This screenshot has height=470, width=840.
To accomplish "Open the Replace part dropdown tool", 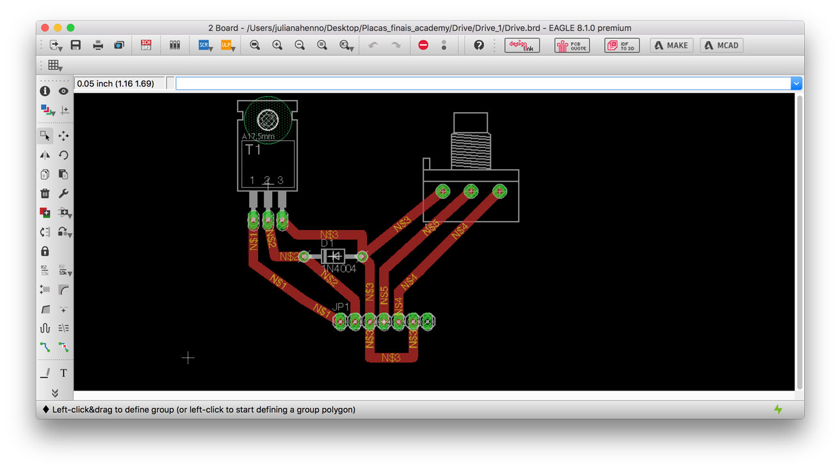I will (65, 232).
